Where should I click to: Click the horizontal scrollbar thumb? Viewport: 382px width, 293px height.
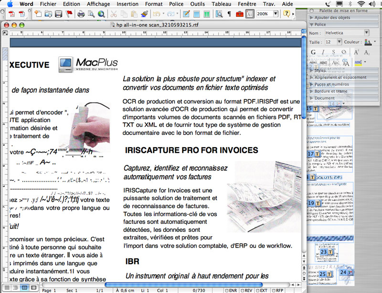coord(183,285)
